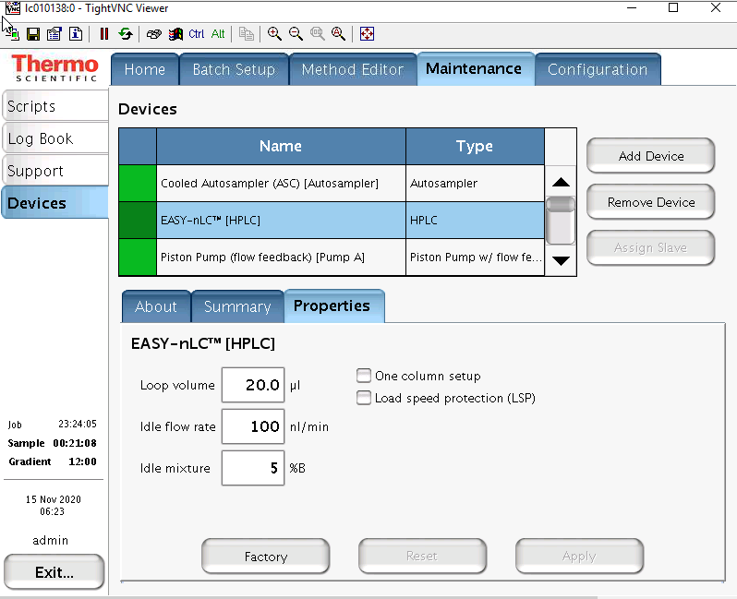Click the Exit... button

click(54, 572)
